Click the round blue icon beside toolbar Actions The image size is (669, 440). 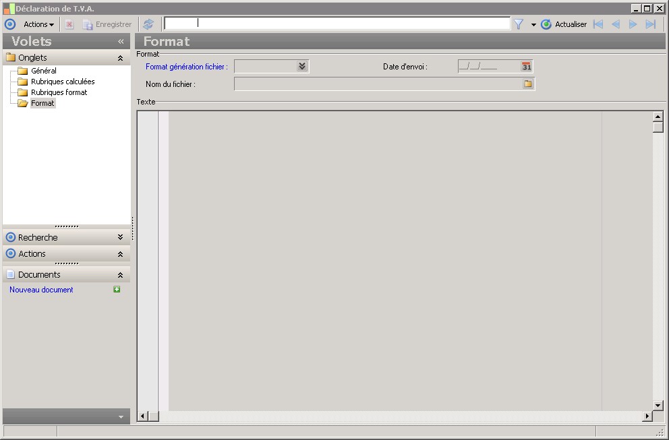[x=10, y=24]
